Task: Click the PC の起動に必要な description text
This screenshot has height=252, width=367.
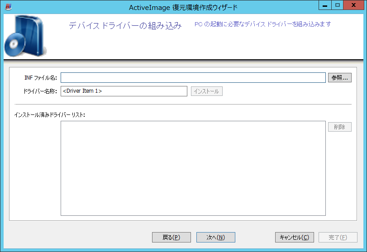Action: click(x=263, y=24)
